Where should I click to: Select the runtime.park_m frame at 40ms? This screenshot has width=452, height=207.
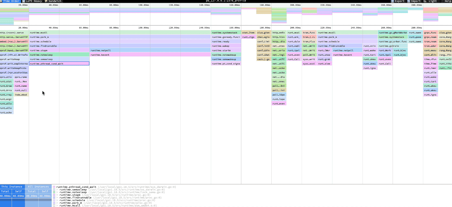click(x=120, y=37)
